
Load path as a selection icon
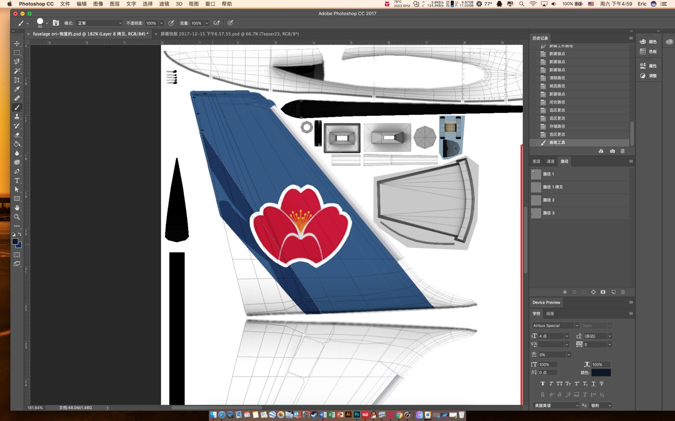pyautogui.click(x=584, y=292)
